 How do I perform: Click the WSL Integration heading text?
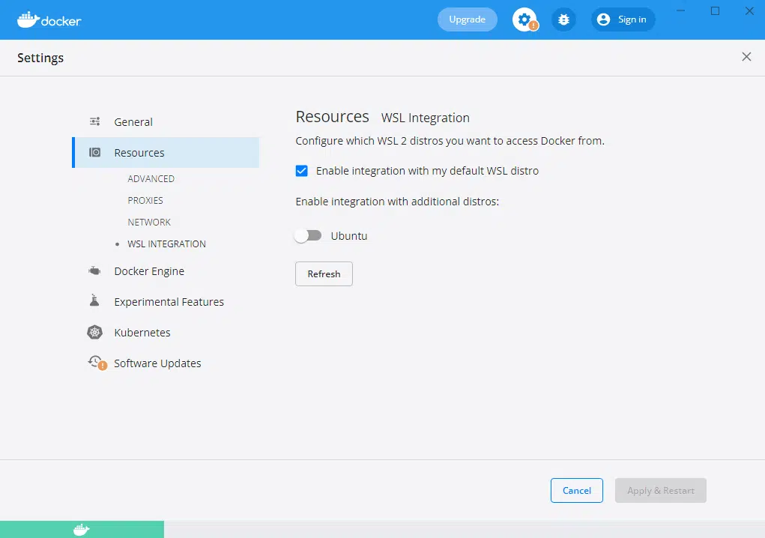click(426, 118)
